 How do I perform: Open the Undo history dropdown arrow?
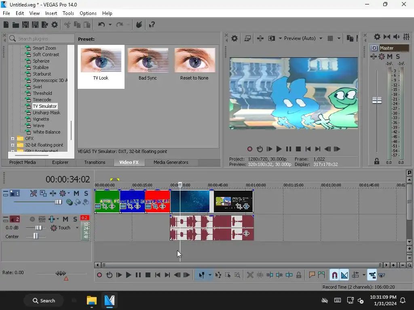(110, 25)
